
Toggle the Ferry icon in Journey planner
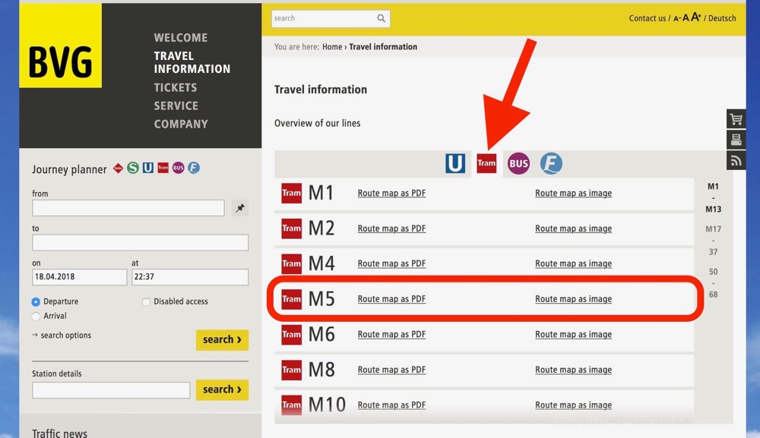[x=194, y=168]
